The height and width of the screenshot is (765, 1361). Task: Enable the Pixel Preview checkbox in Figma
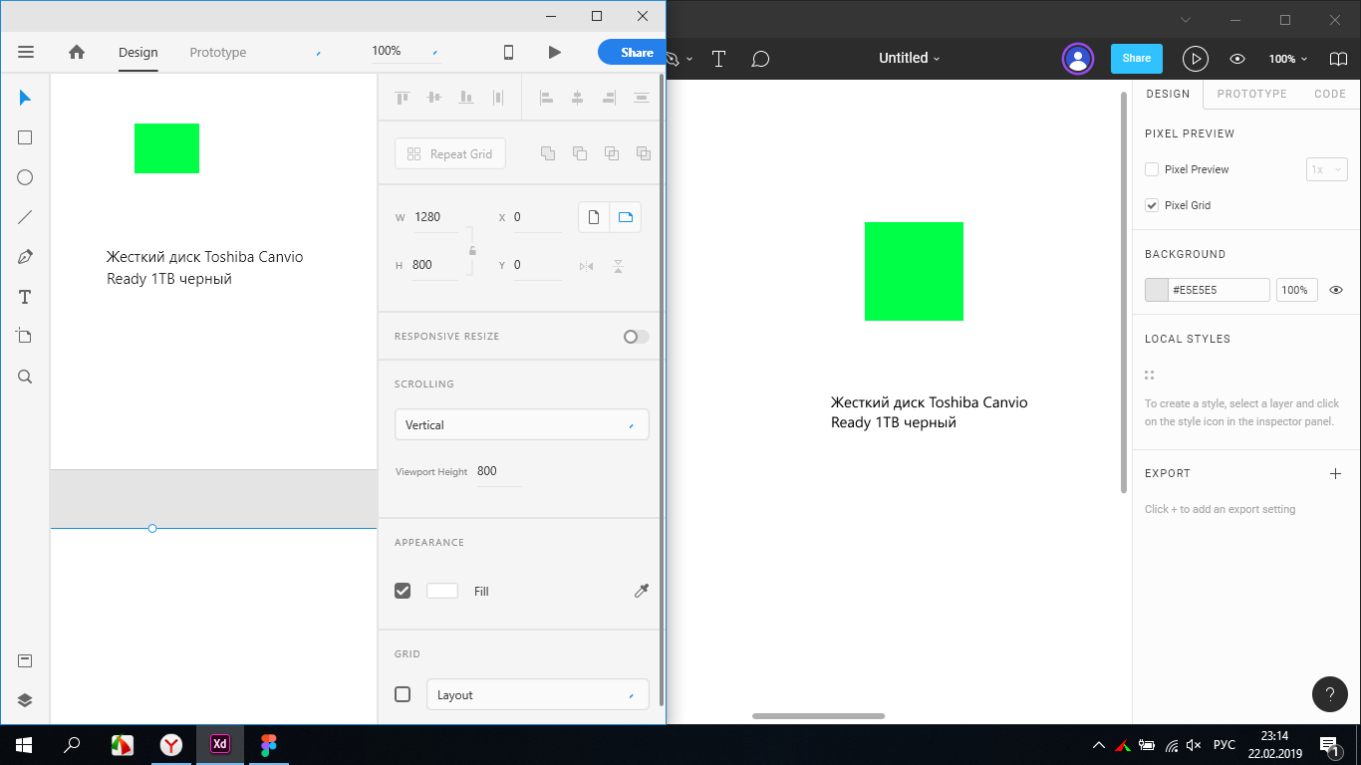coord(1152,169)
